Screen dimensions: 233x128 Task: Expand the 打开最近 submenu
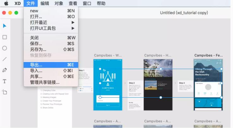point(51,22)
